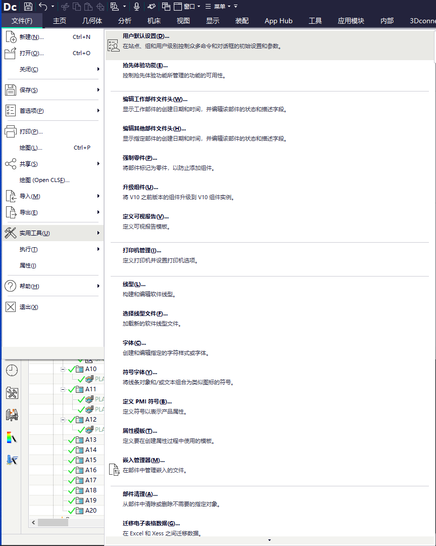The width and height of the screenshot is (436, 546).
Task: Click the Cut scissors icon
Action: pyautogui.click(x=65, y=6)
